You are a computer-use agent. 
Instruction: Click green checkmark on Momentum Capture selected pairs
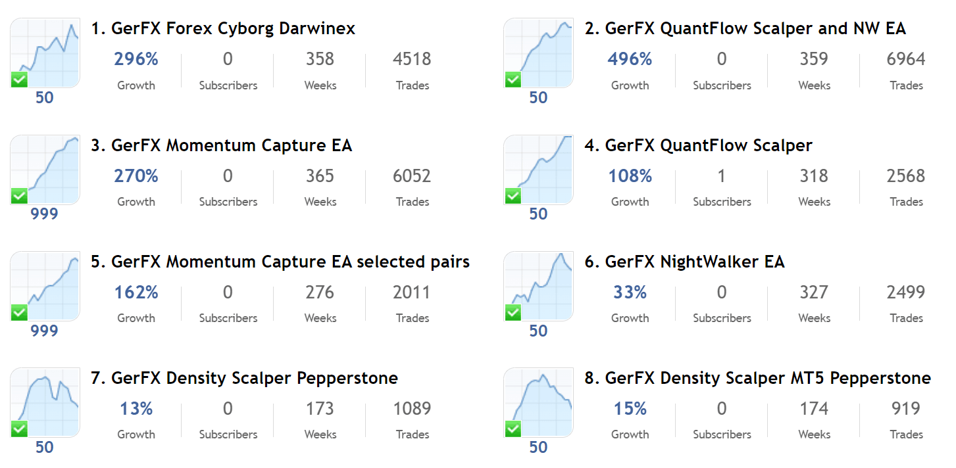tap(20, 312)
